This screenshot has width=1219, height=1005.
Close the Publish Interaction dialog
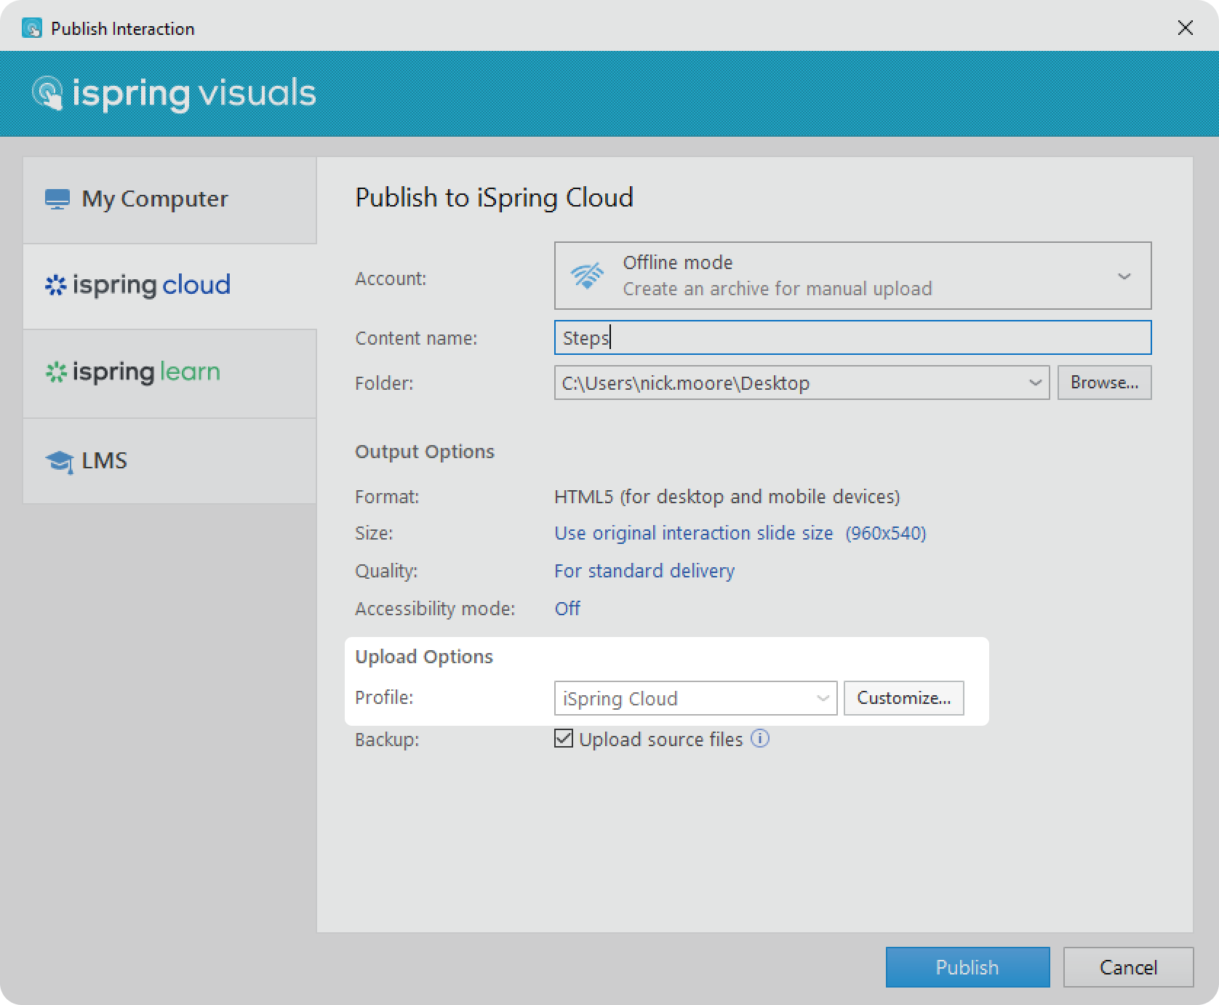click(1186, 28)
